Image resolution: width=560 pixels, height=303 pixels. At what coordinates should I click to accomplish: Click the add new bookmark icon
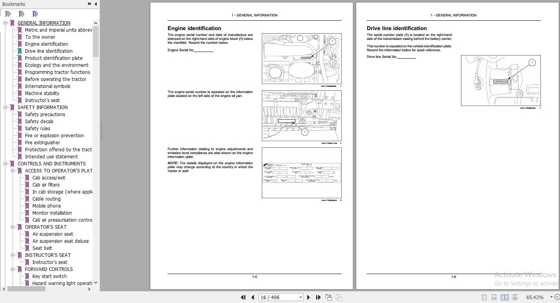22,14
